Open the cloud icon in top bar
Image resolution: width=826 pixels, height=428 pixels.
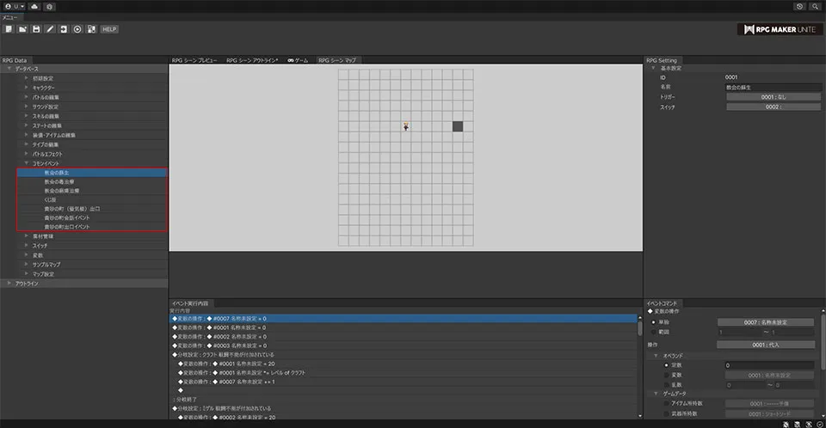point(34,6)
